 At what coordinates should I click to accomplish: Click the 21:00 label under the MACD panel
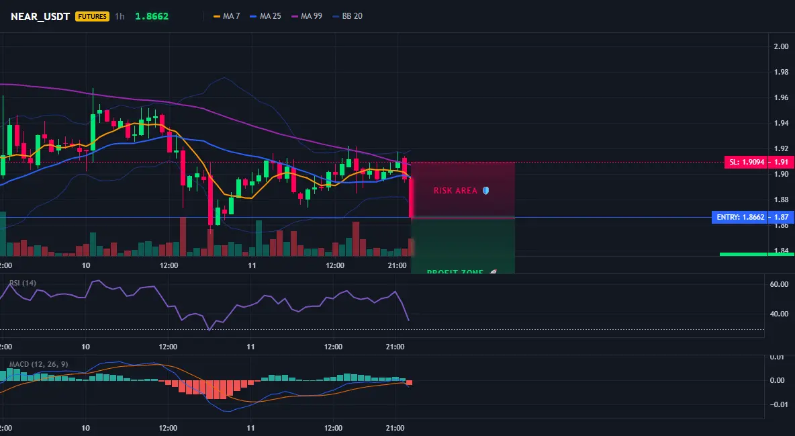tap(395, 428)
